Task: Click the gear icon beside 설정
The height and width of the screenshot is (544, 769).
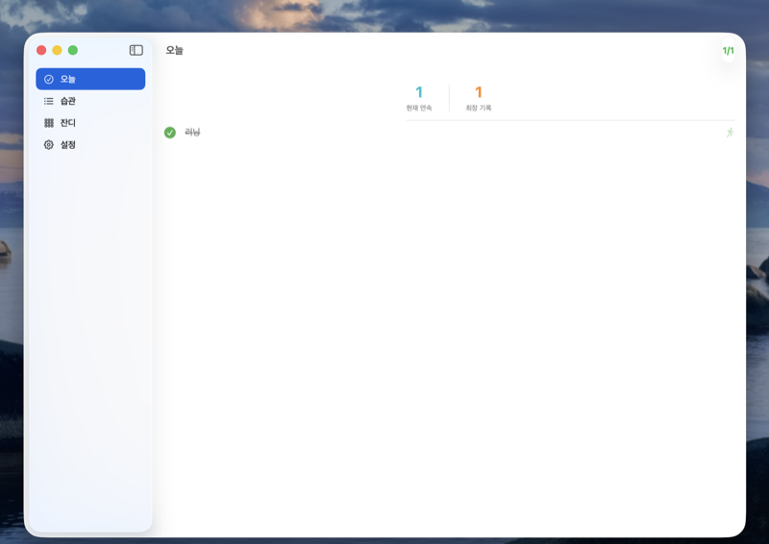Action: tap(49, 145)
